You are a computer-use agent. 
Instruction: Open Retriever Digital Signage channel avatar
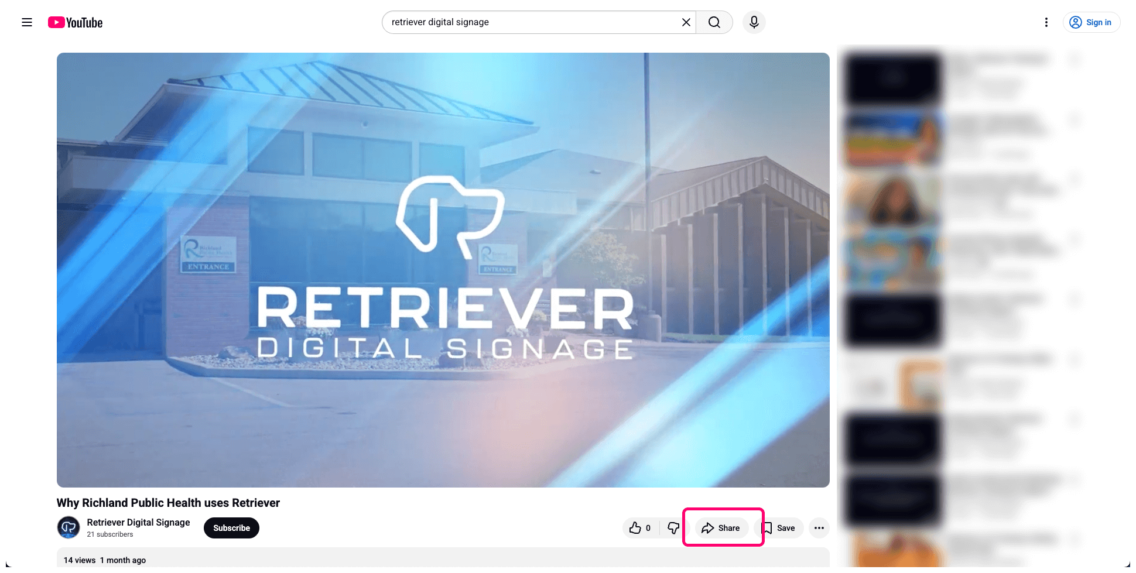pyautogui.click(x=69, y=527)
